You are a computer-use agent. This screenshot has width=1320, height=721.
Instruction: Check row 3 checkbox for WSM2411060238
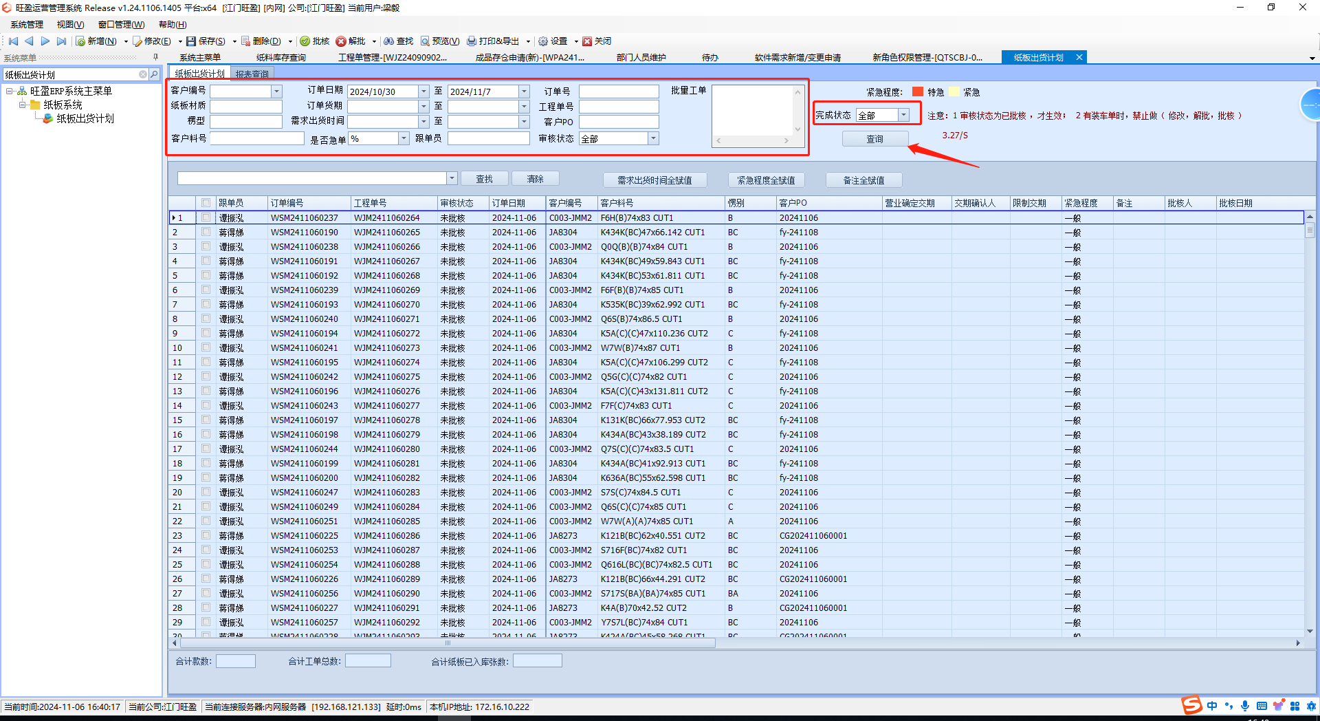(x=206, y=246)
